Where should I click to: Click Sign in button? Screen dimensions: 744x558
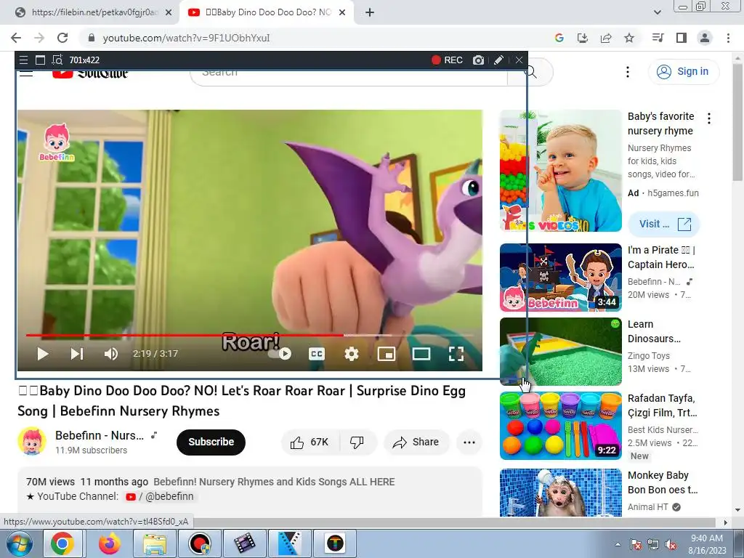pyautogui.click(x=683, y=72)
